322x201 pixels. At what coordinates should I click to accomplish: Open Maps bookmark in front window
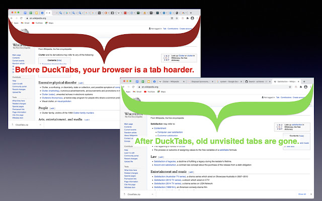tap(162, 91)
